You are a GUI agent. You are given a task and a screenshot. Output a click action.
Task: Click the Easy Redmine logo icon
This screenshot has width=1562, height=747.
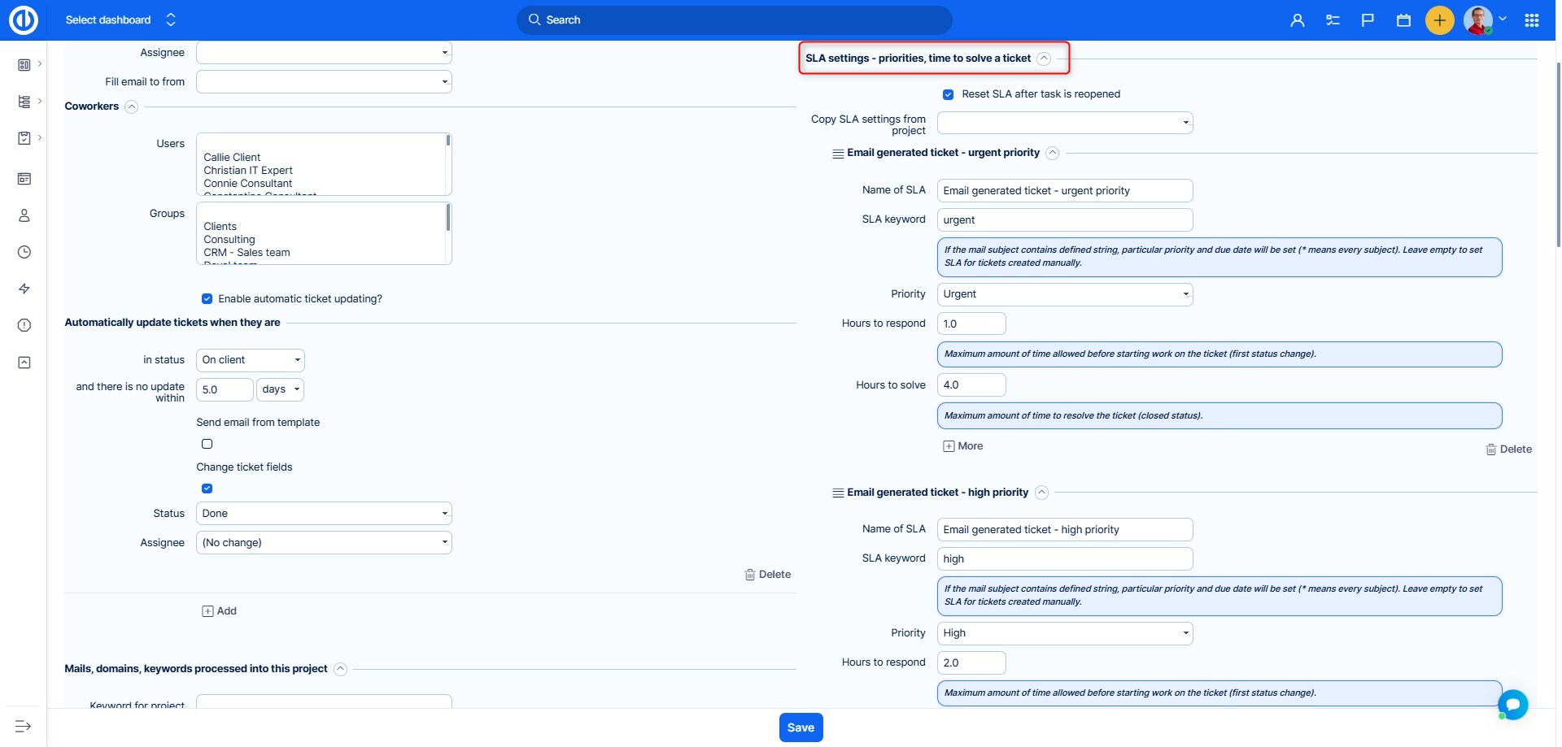23,20
